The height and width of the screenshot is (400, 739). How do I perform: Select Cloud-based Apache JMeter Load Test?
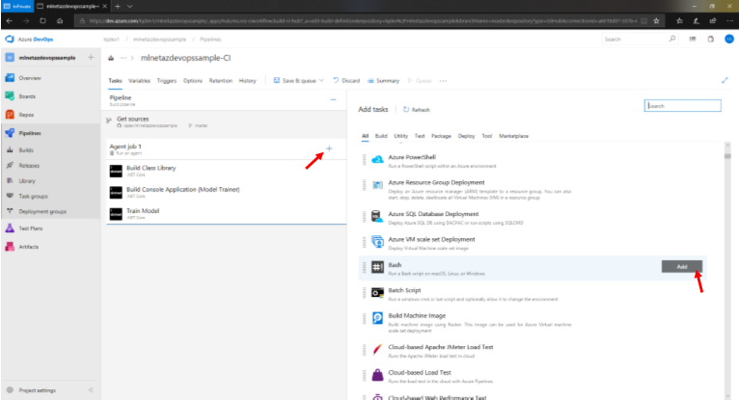coord(533,351)
